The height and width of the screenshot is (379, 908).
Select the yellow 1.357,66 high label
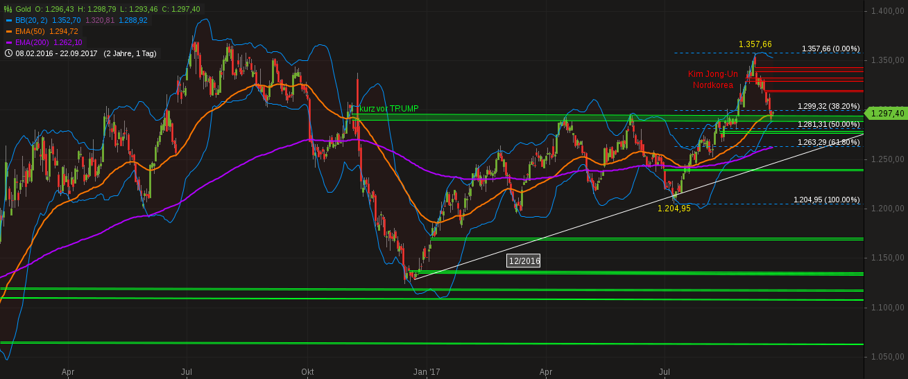pos(755,44)
